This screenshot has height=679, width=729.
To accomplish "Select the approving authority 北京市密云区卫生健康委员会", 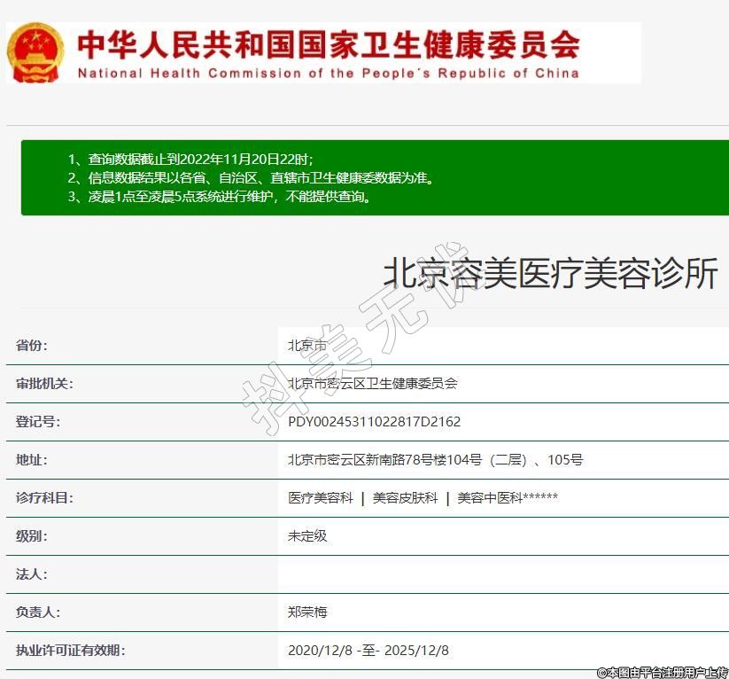I will click(x=373, y=384).
